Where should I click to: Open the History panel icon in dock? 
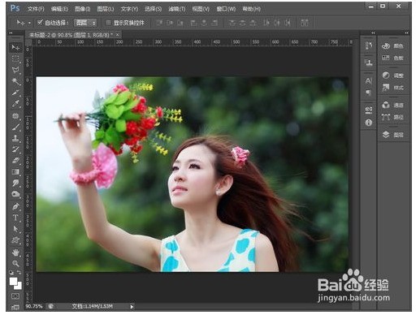click(x=369, y=45)
